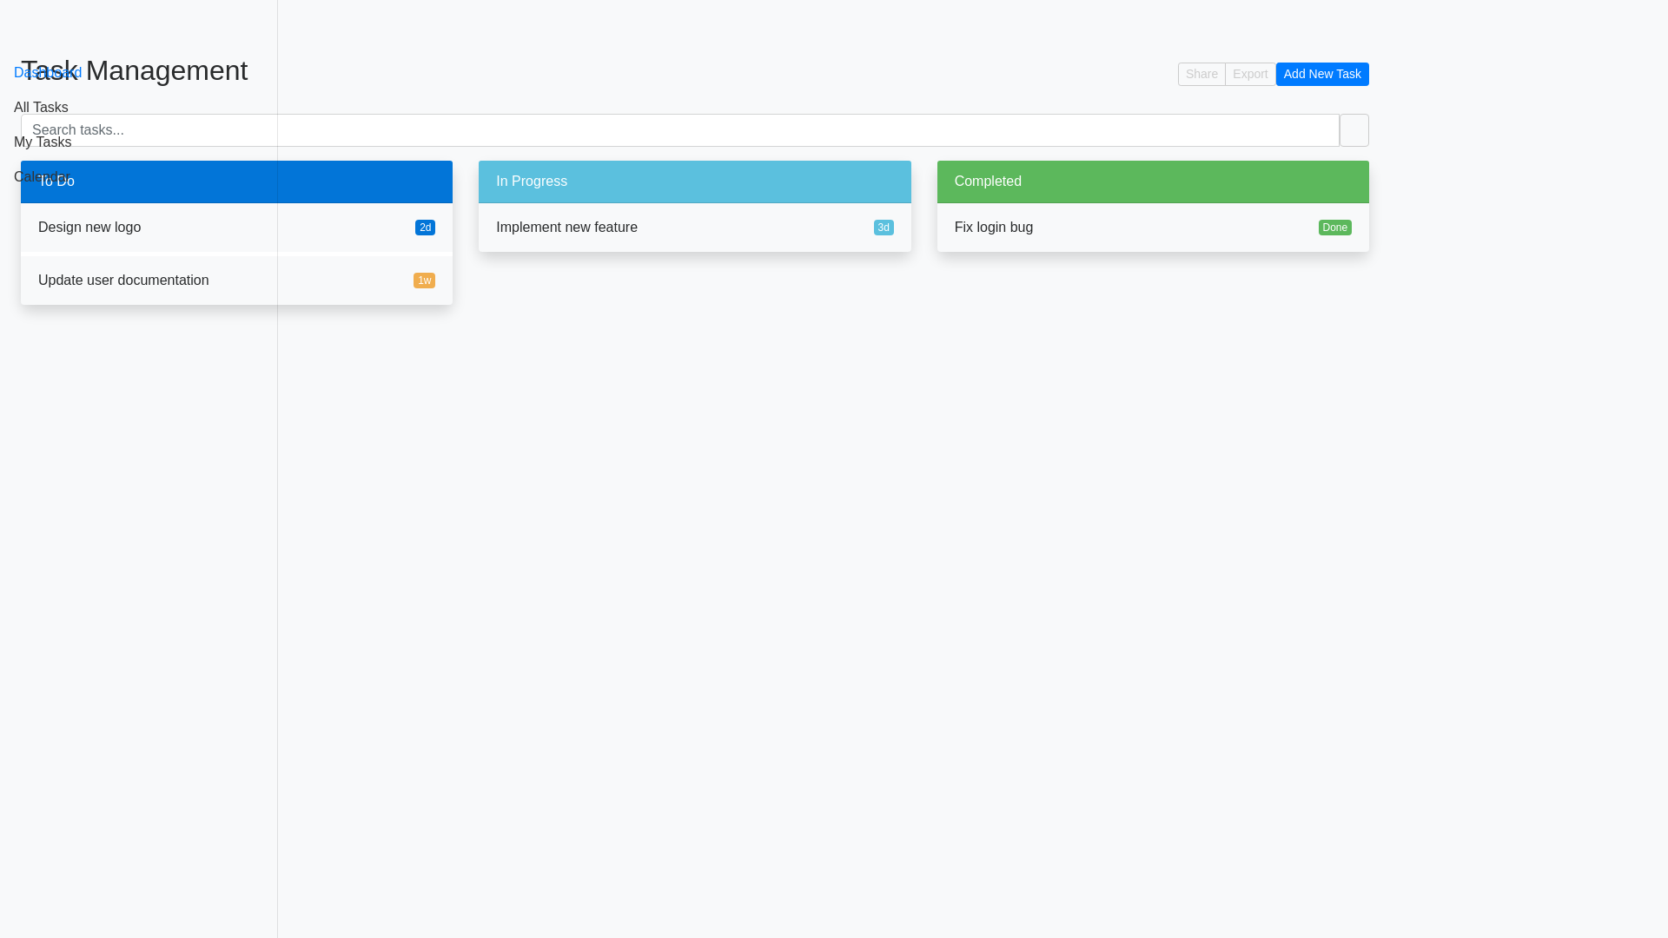Click the Share button

1201,74
